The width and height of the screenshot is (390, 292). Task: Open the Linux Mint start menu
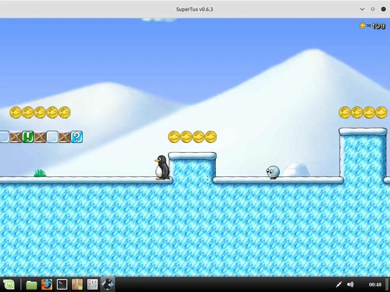[9, 284]
